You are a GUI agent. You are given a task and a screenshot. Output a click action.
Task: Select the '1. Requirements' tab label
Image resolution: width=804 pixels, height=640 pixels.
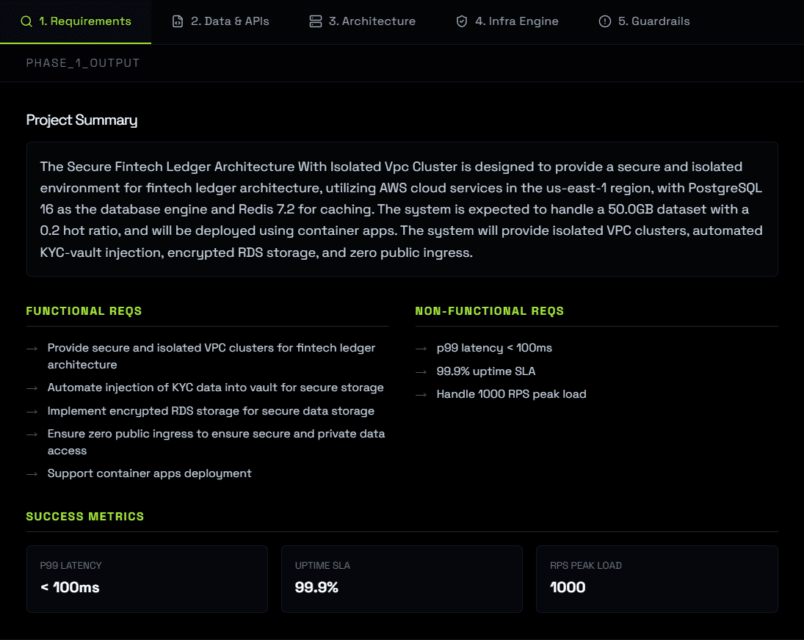[x=85, y=21]
